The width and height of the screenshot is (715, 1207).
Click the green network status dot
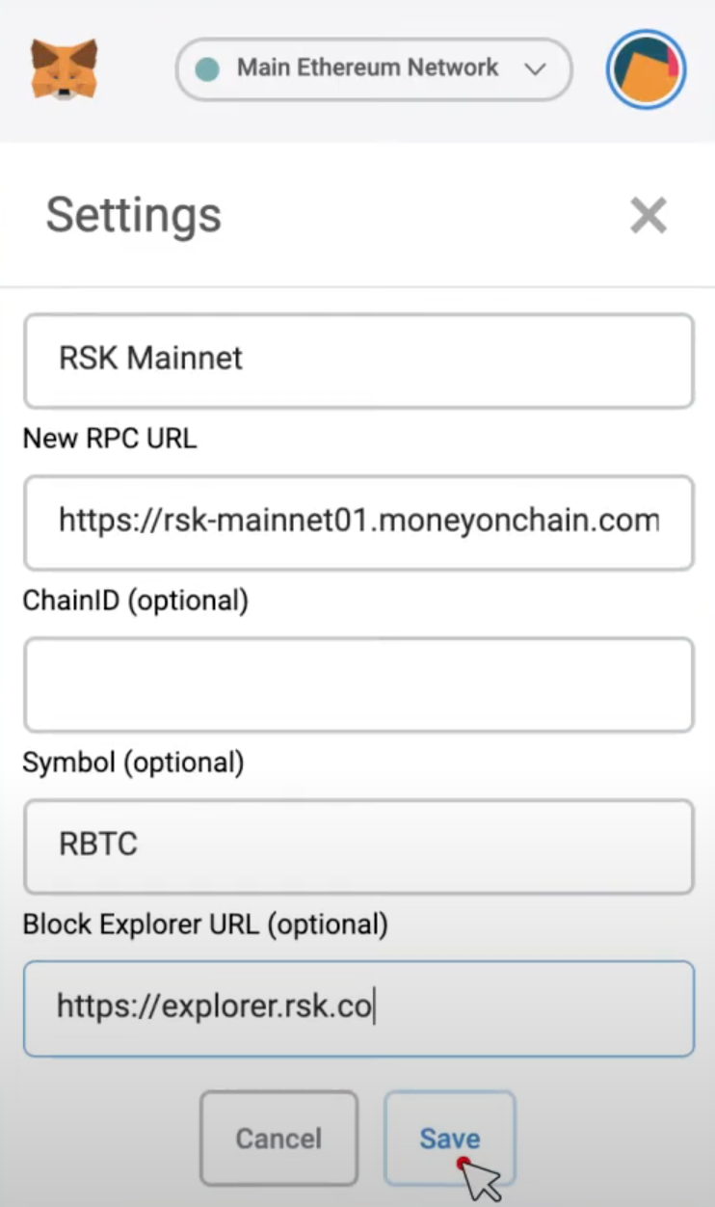[x=207, y=69]
